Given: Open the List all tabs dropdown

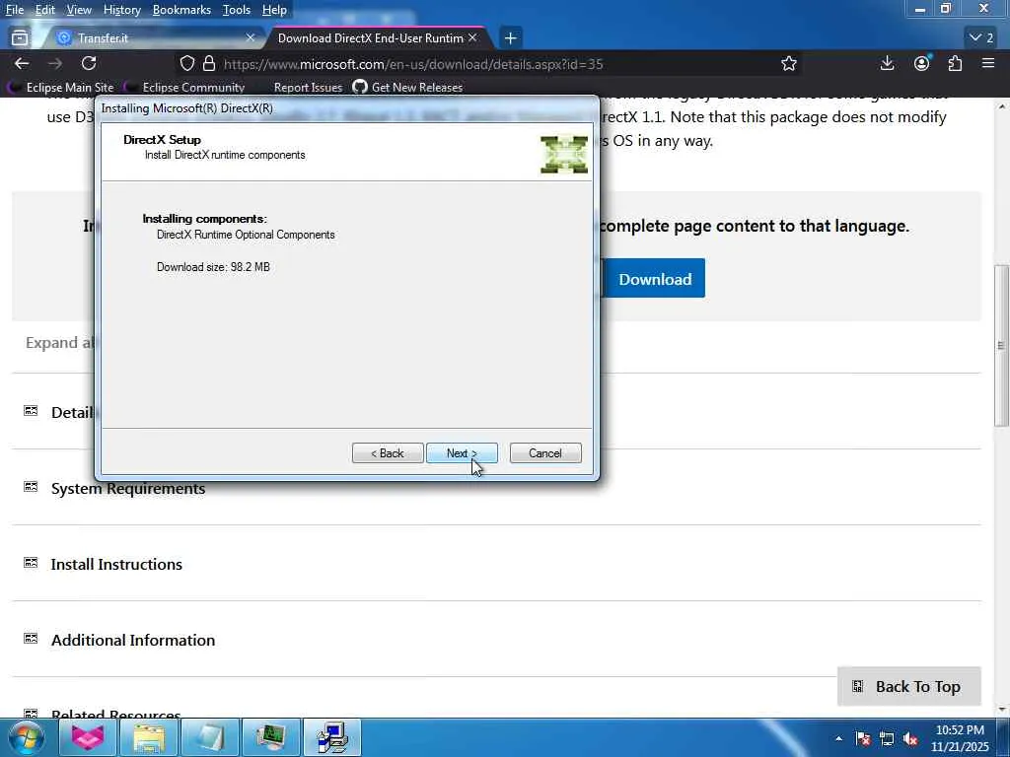Looking at the screenshot, I should [981, 38].
